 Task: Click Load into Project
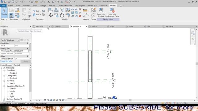tap(101, 13)
